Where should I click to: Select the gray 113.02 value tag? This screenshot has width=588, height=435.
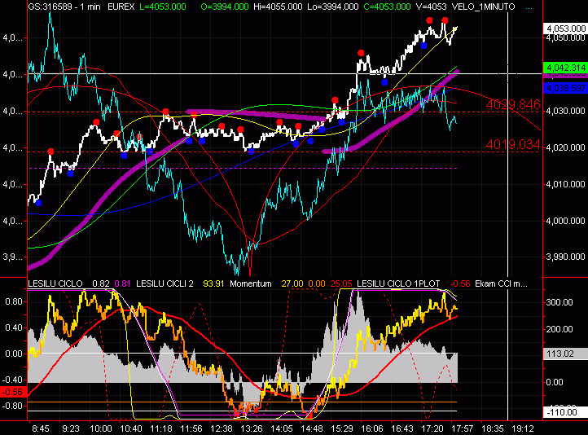point(565,354)
